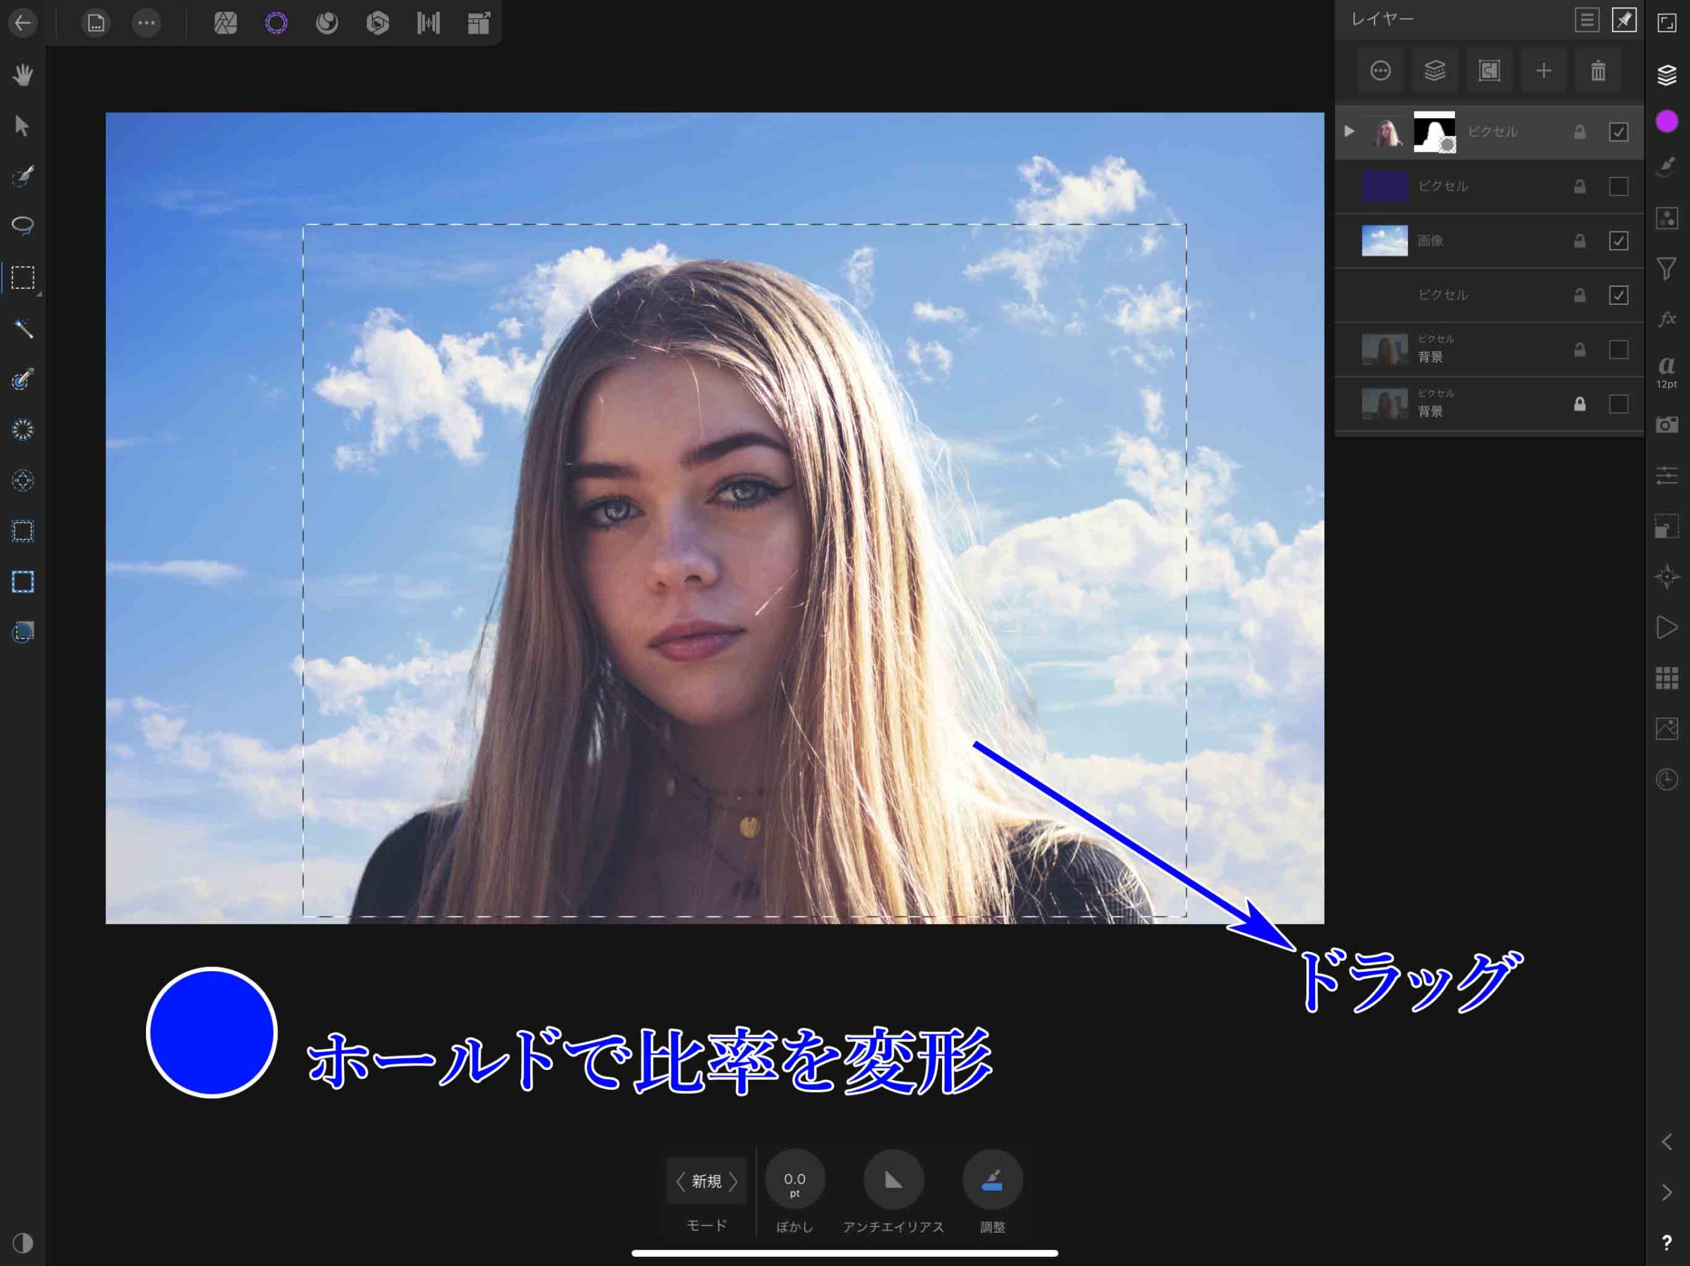Open the Liquify Persona in top toolbar
The image size is (1690, 1266).
pyautogui.click(x=327, y=23)
